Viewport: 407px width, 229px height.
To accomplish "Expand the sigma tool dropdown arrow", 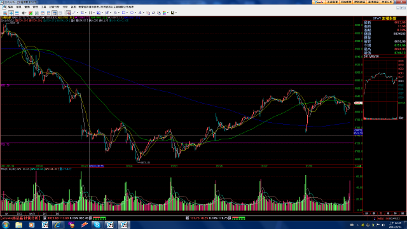I will [86, 13].
